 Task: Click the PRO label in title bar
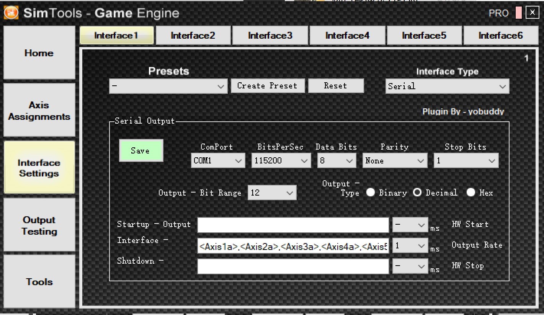tap(499, 13)
